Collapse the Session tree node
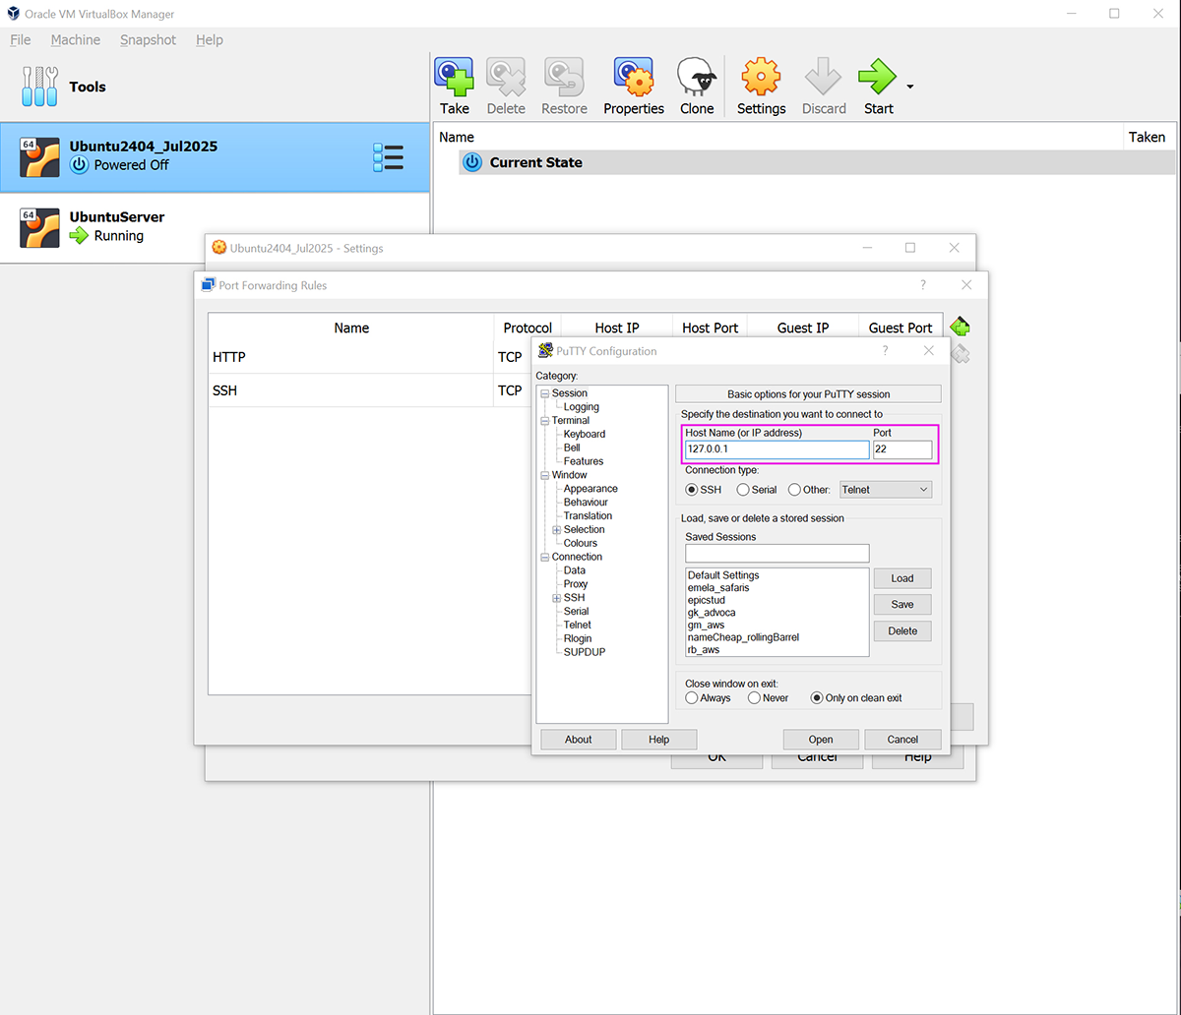Viewport: 1181px width, 1015px height. pyautogui.click(x=544, y=393)
